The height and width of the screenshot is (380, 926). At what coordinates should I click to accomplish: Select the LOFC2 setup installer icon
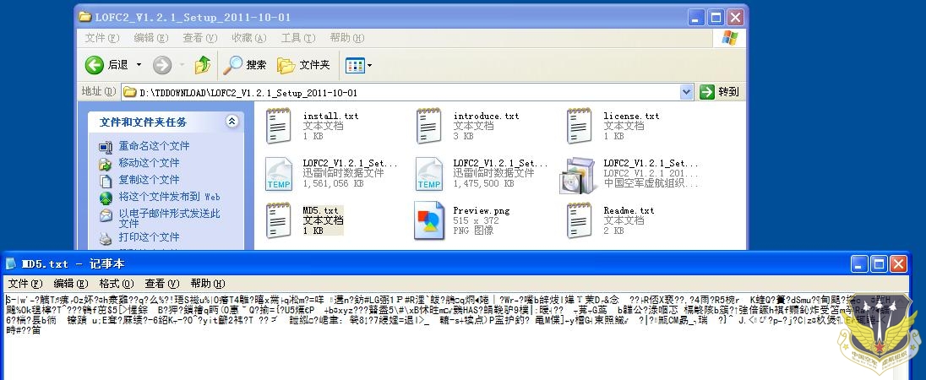[x=579, y=174]
